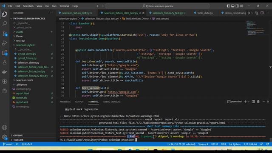Switch to selenium_fixture_test.py editor tab

click(76, 13)
